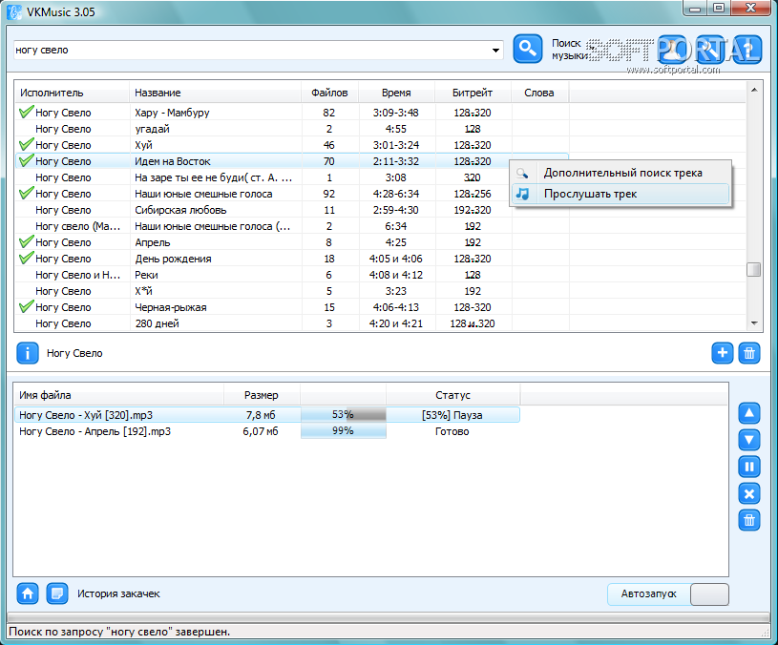Image resolution: width=778 pixels, height=645 pixels.
Task: Click the 53% download progress bar
Action: [343, 415]
